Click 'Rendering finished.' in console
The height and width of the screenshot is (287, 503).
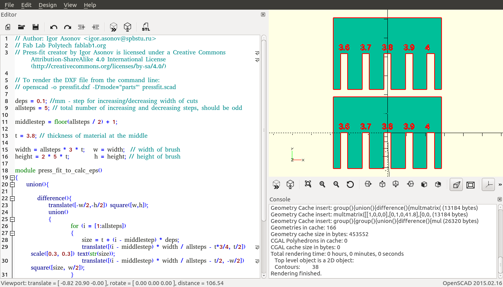click(x=296, y=273)
